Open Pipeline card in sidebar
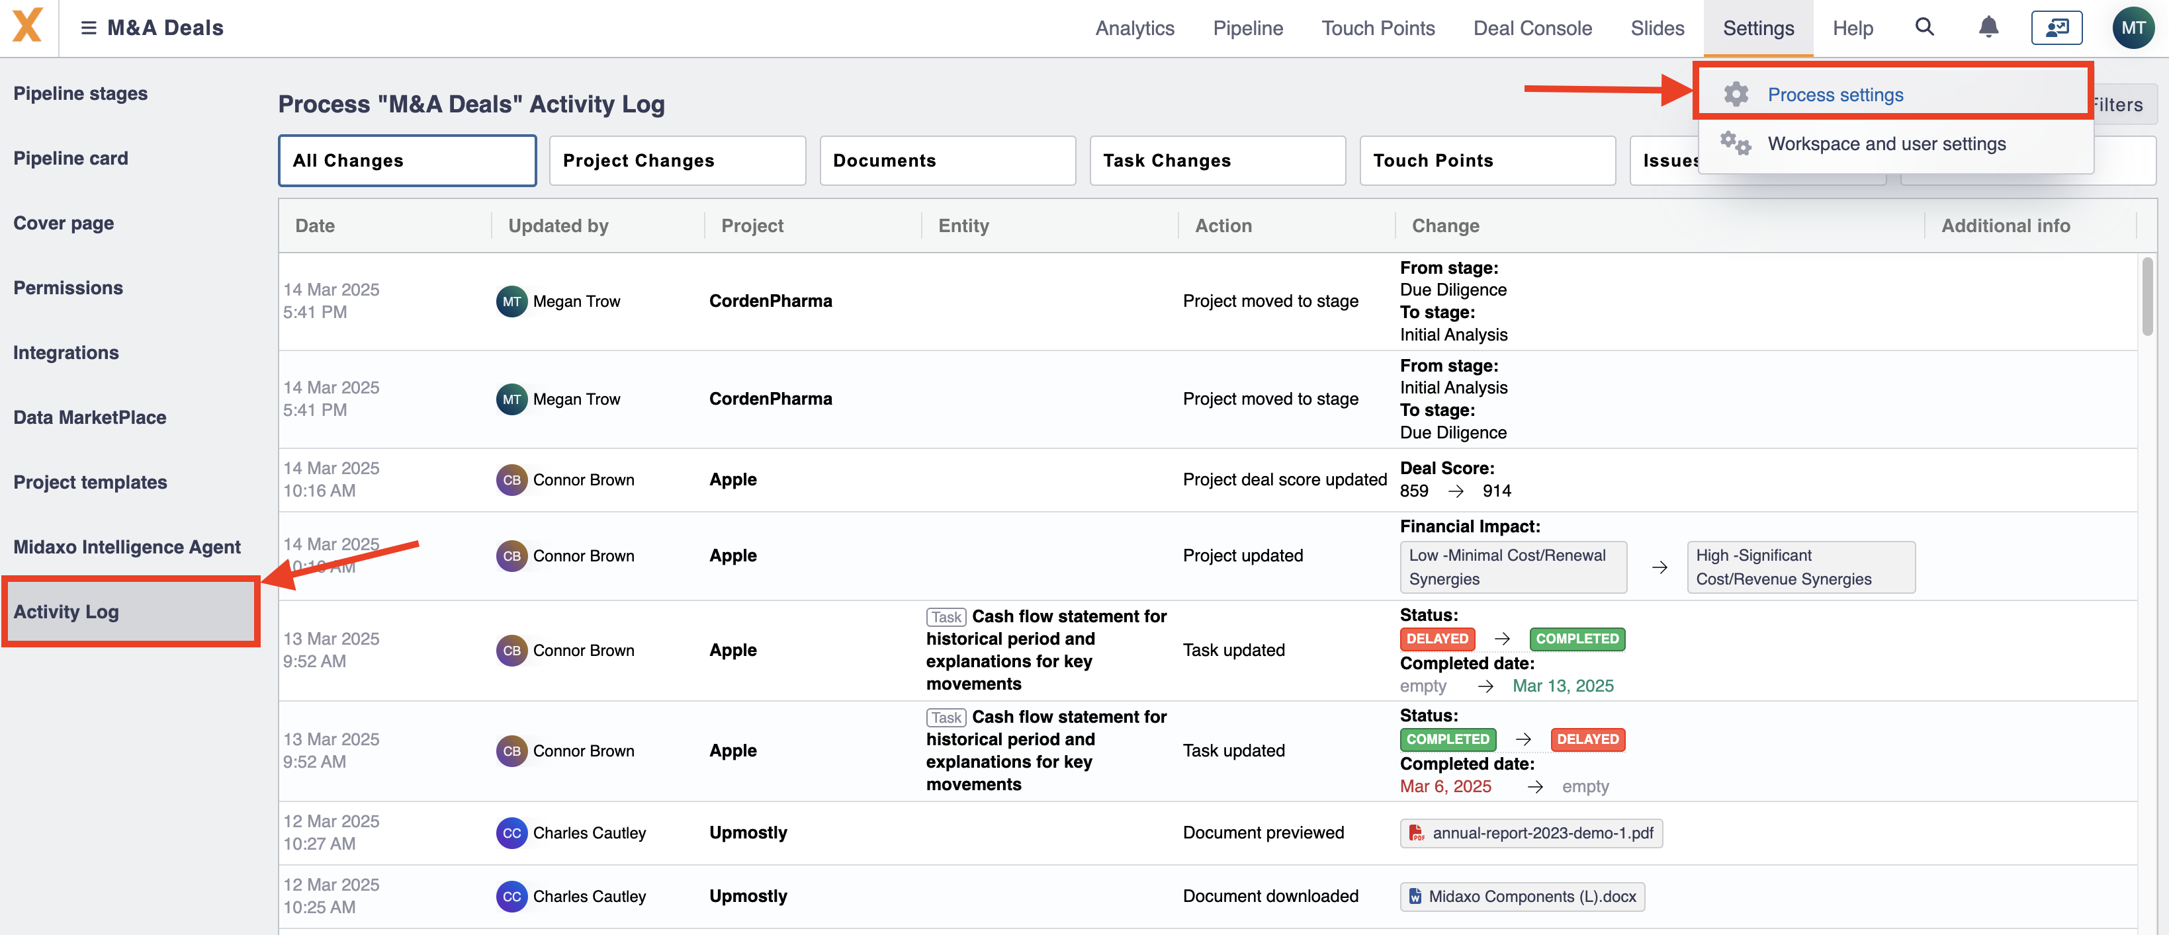 point(71,158)
